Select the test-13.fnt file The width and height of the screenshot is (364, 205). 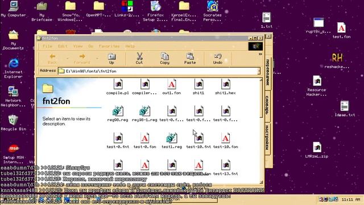click(225, 167)
